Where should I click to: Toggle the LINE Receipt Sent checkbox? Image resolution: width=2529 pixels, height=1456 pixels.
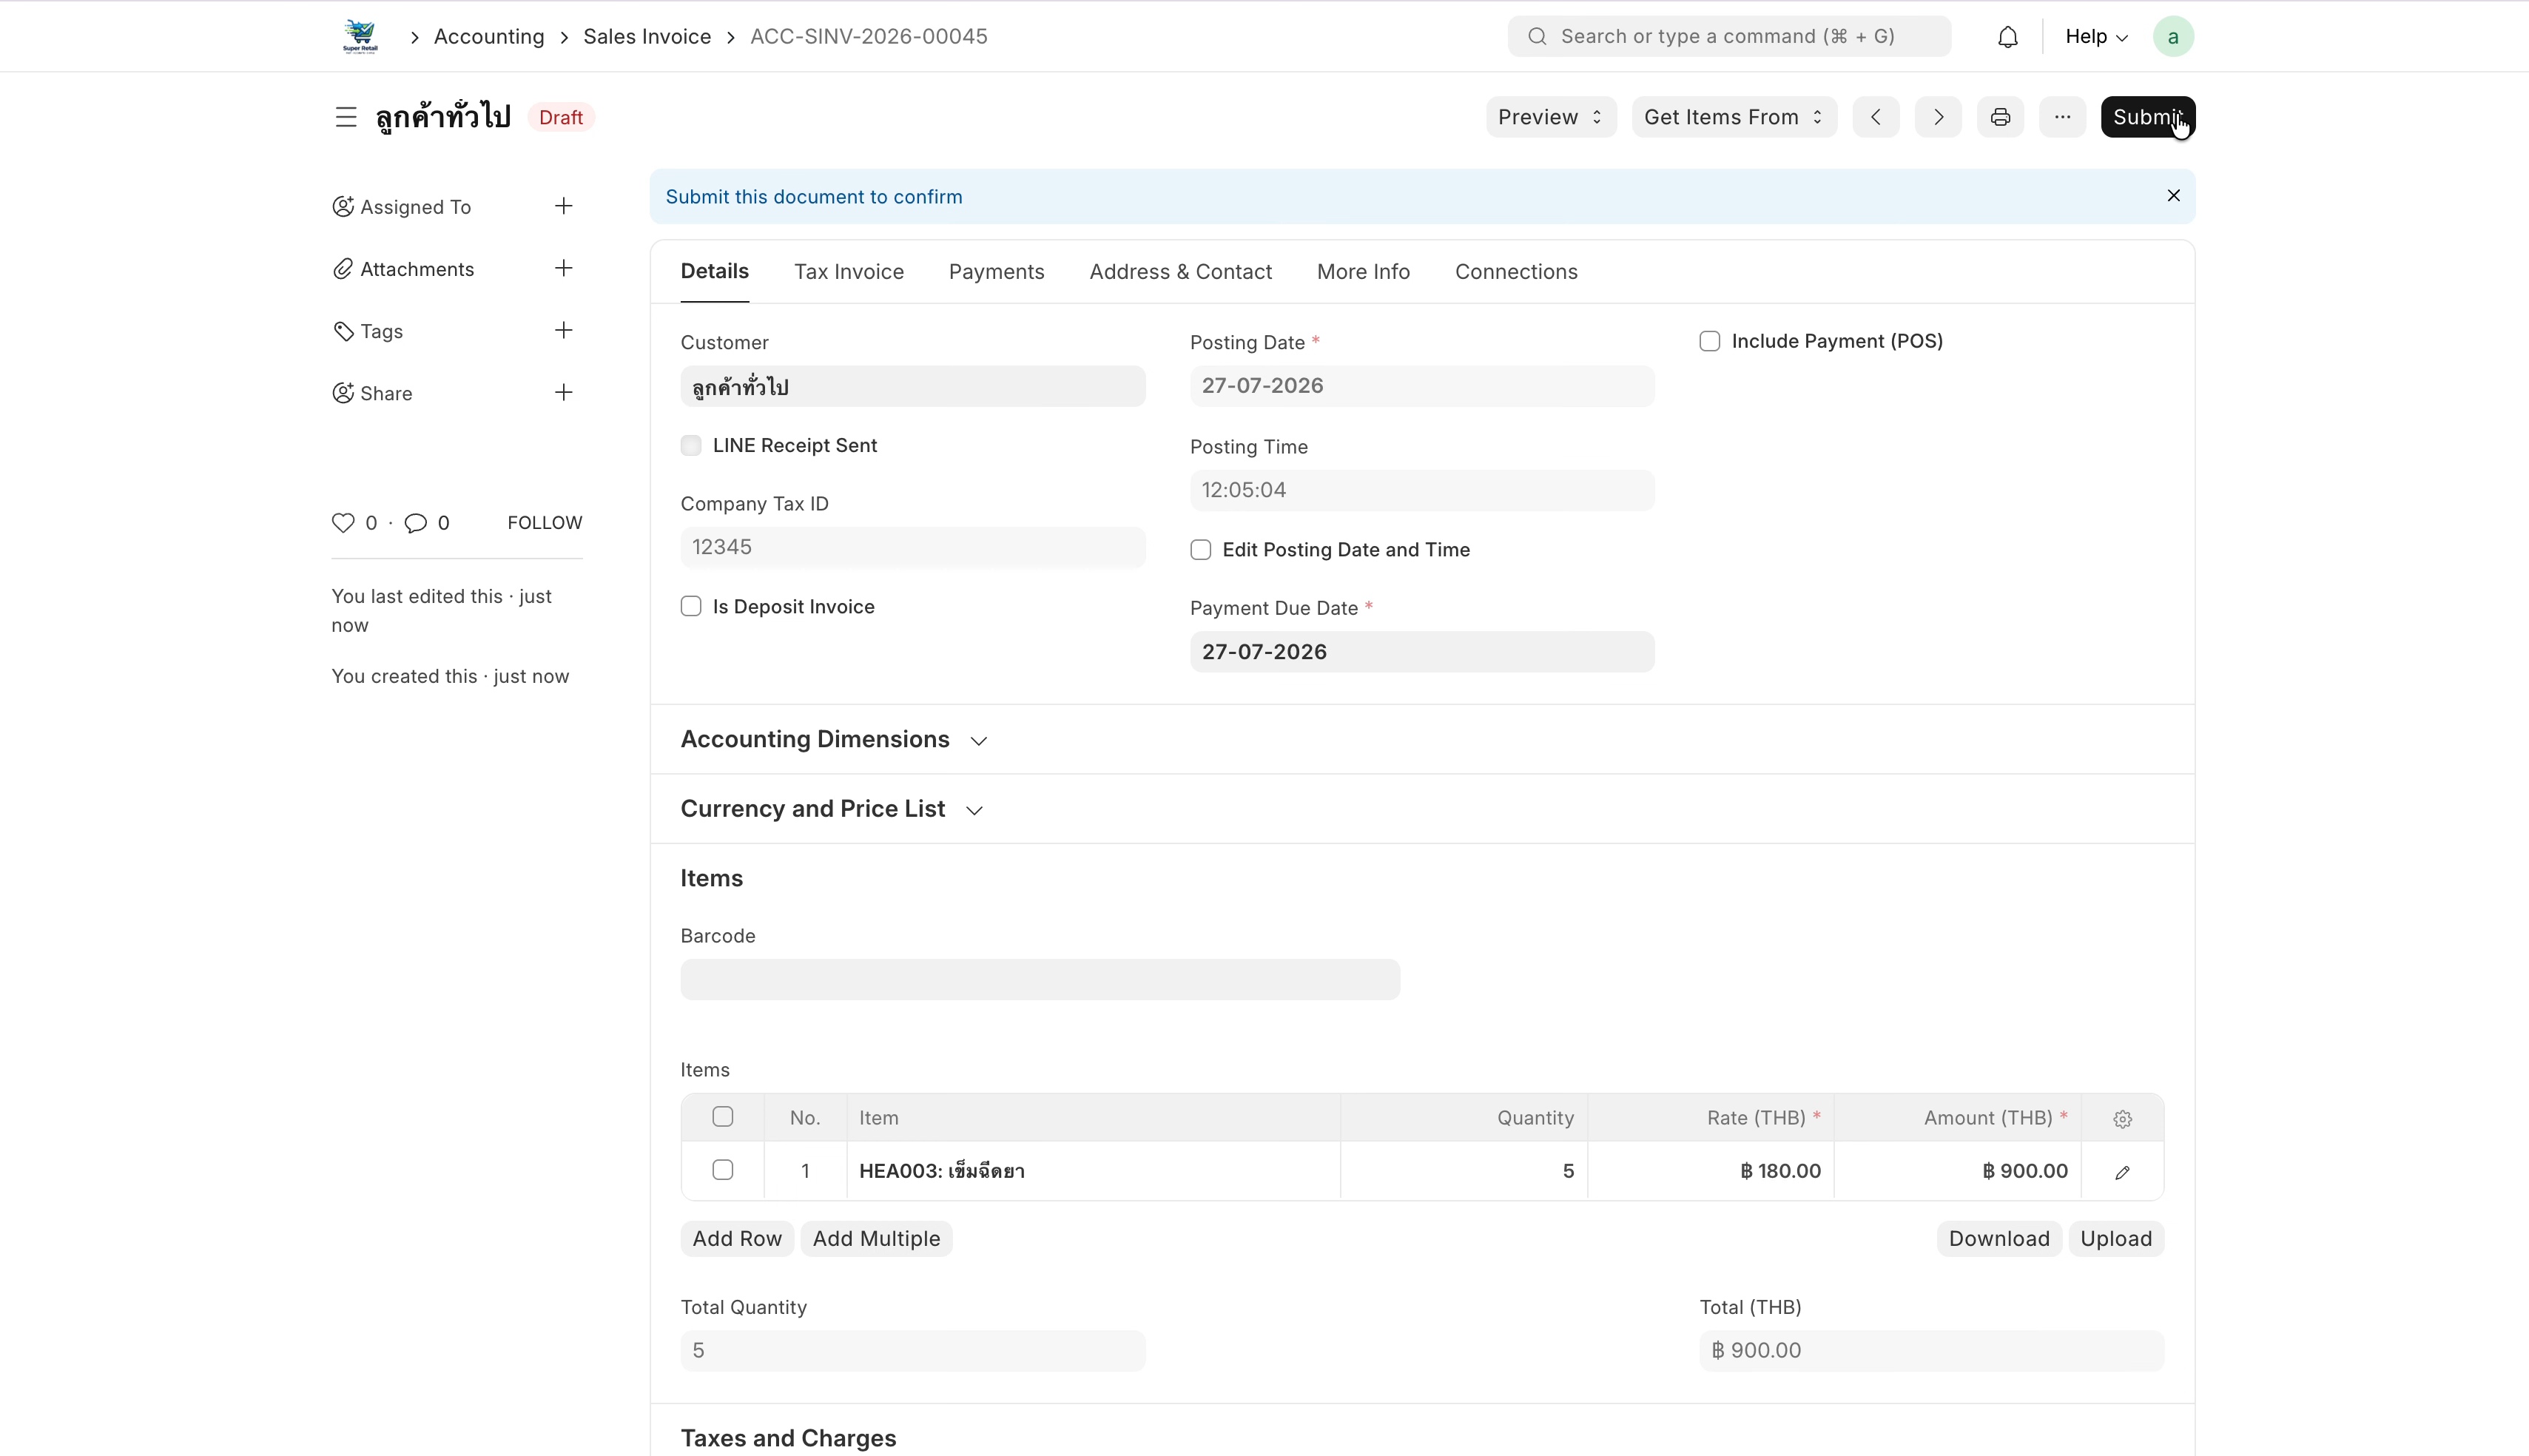coord(691,445)
